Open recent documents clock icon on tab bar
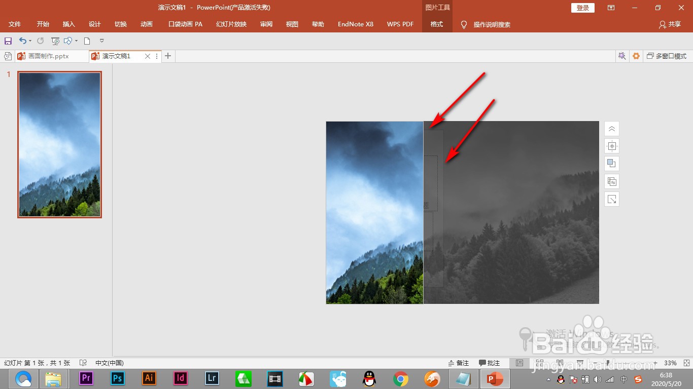The height and width of the screenshot is (389, 693). point(8,56)
